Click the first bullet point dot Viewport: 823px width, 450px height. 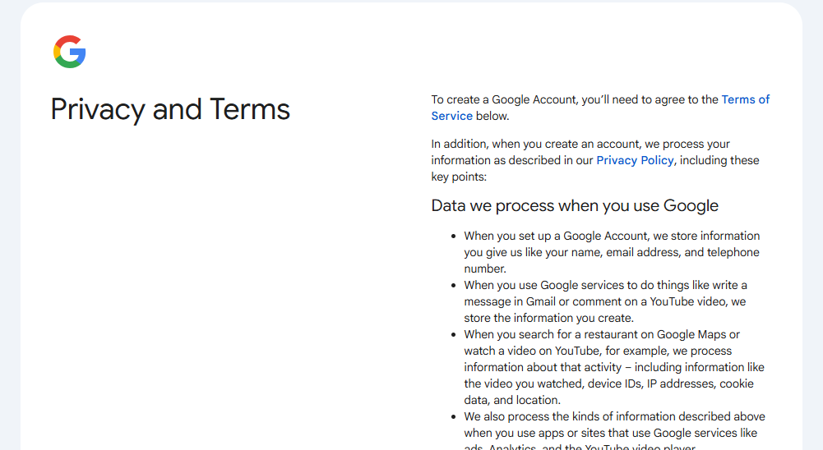(453, 236)
